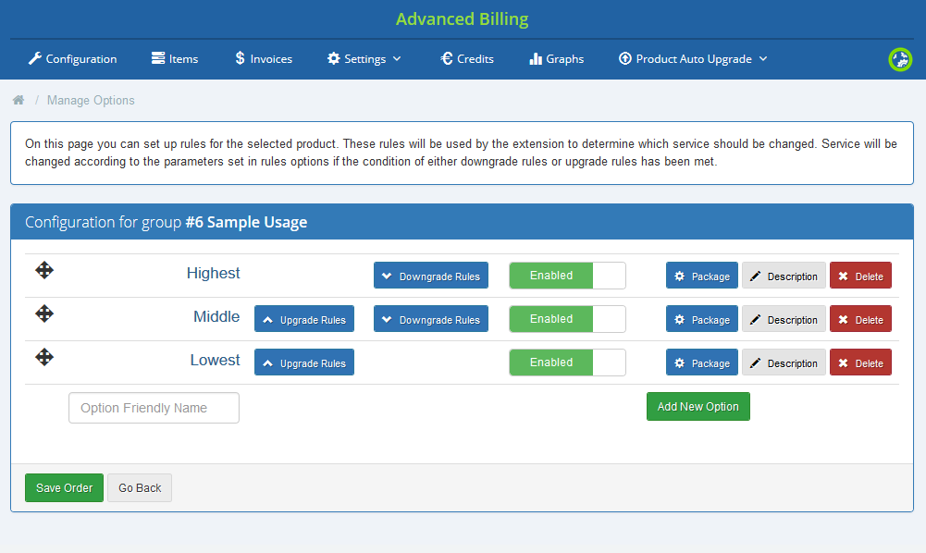
Task: Expand the Settings dropdown chevron
Action: [397, 58]
